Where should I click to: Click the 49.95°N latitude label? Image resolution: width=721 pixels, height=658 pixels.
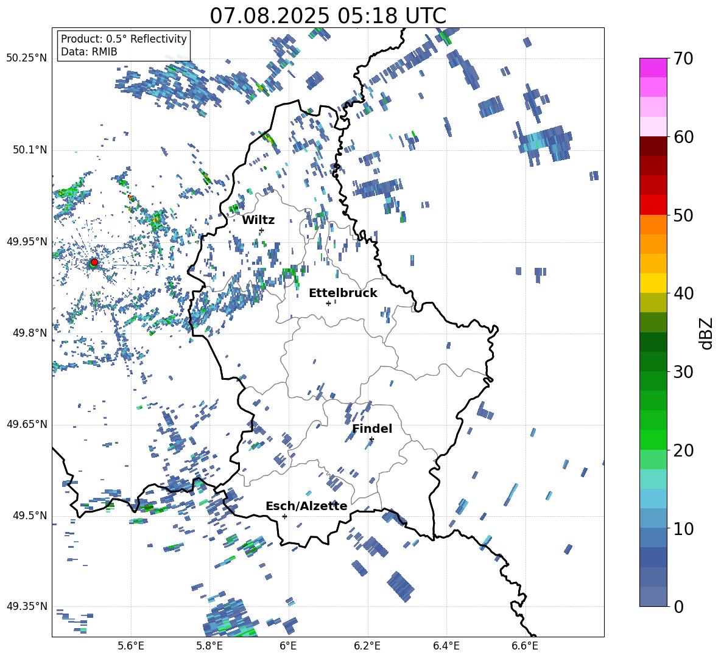(27, 241)
